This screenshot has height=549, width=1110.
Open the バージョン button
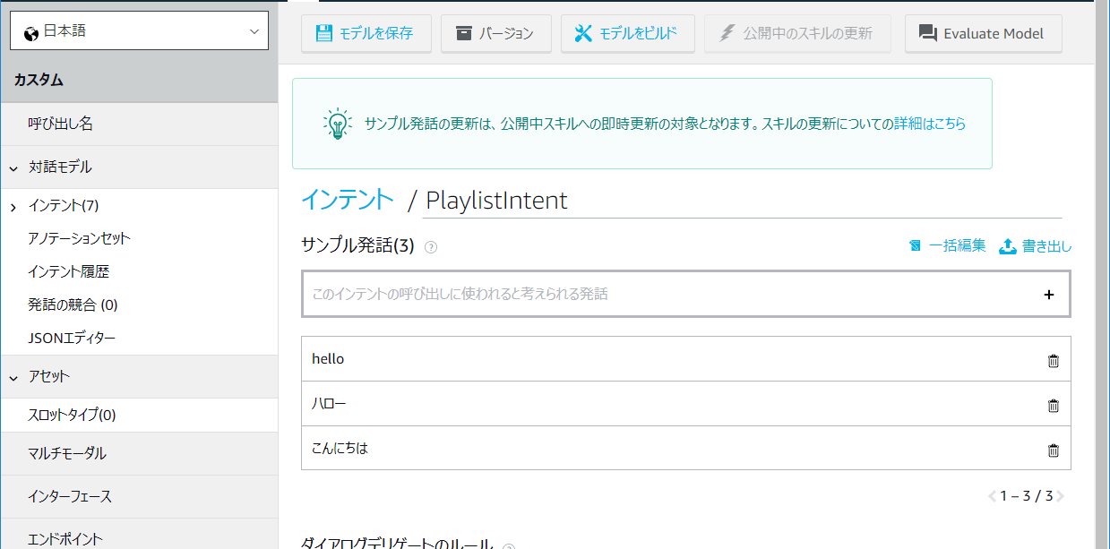coord(495,34)
